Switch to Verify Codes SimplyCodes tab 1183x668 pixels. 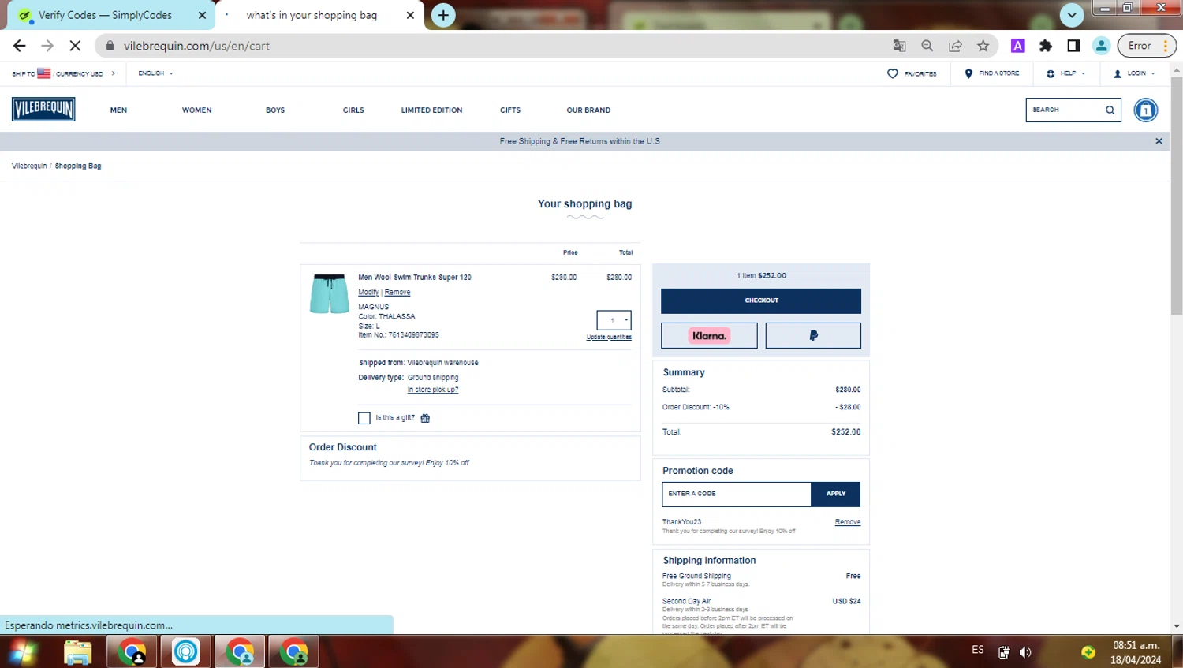(x=106, y=15)
